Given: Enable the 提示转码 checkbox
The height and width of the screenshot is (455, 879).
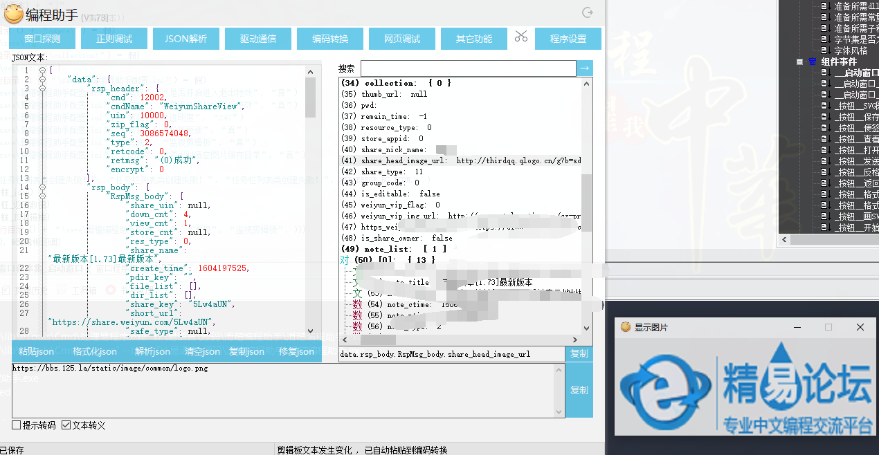Looking at the screenshot, I should [x=17, y=425].
